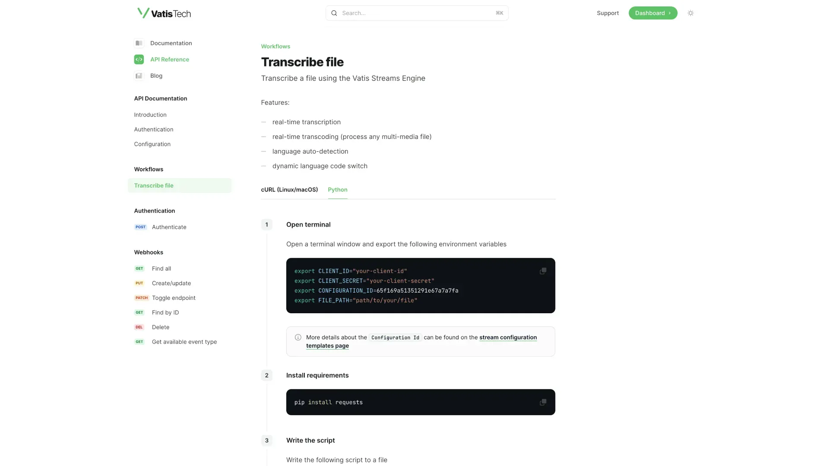Screen dimensions: 829x466
Task: Click the CONFIGURATION_ID value 65f169a51351291e67a7a7fa
Action: 417,291
